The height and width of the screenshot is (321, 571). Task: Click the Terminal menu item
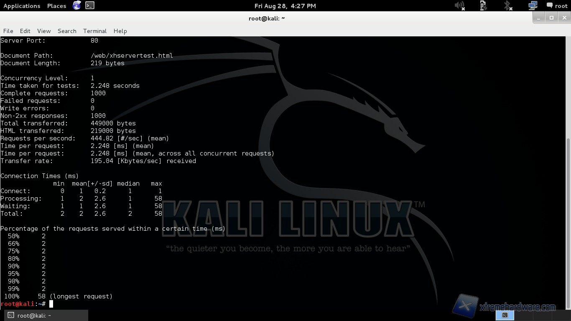tap(95, 31)
